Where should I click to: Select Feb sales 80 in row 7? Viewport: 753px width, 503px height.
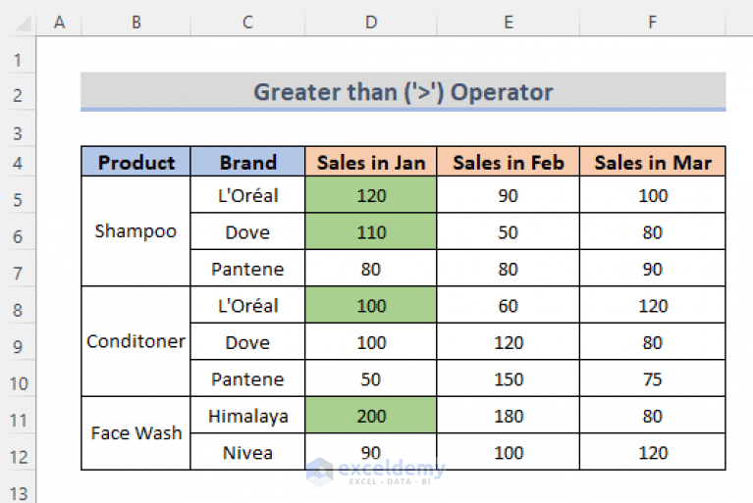pos(509,269)
